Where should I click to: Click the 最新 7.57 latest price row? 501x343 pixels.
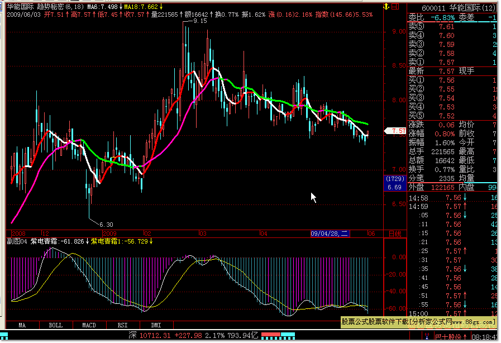point(452,71)
